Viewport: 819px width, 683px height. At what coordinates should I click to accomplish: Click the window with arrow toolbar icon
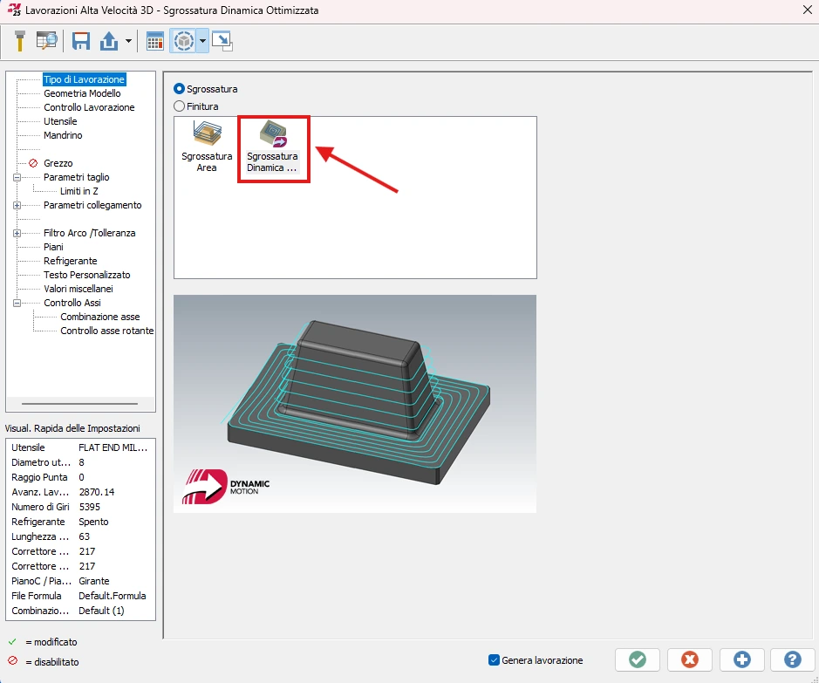point(222,41)
